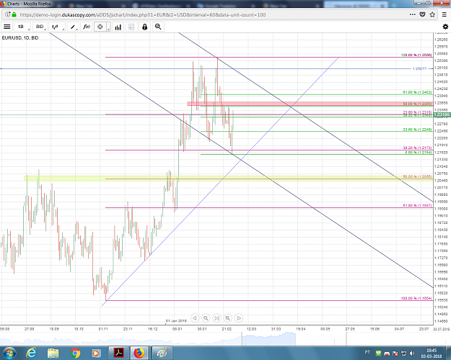
Task: Click the greyed table icon in toolbar
Action: (x=131, y=27)
